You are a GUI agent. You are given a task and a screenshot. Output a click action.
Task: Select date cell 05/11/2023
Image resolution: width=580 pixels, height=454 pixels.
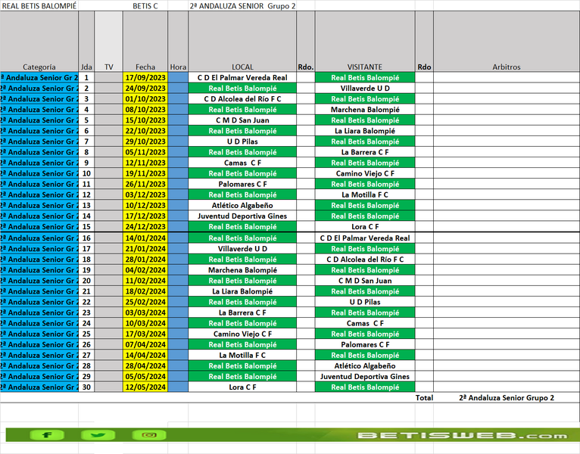coord(145,152)
